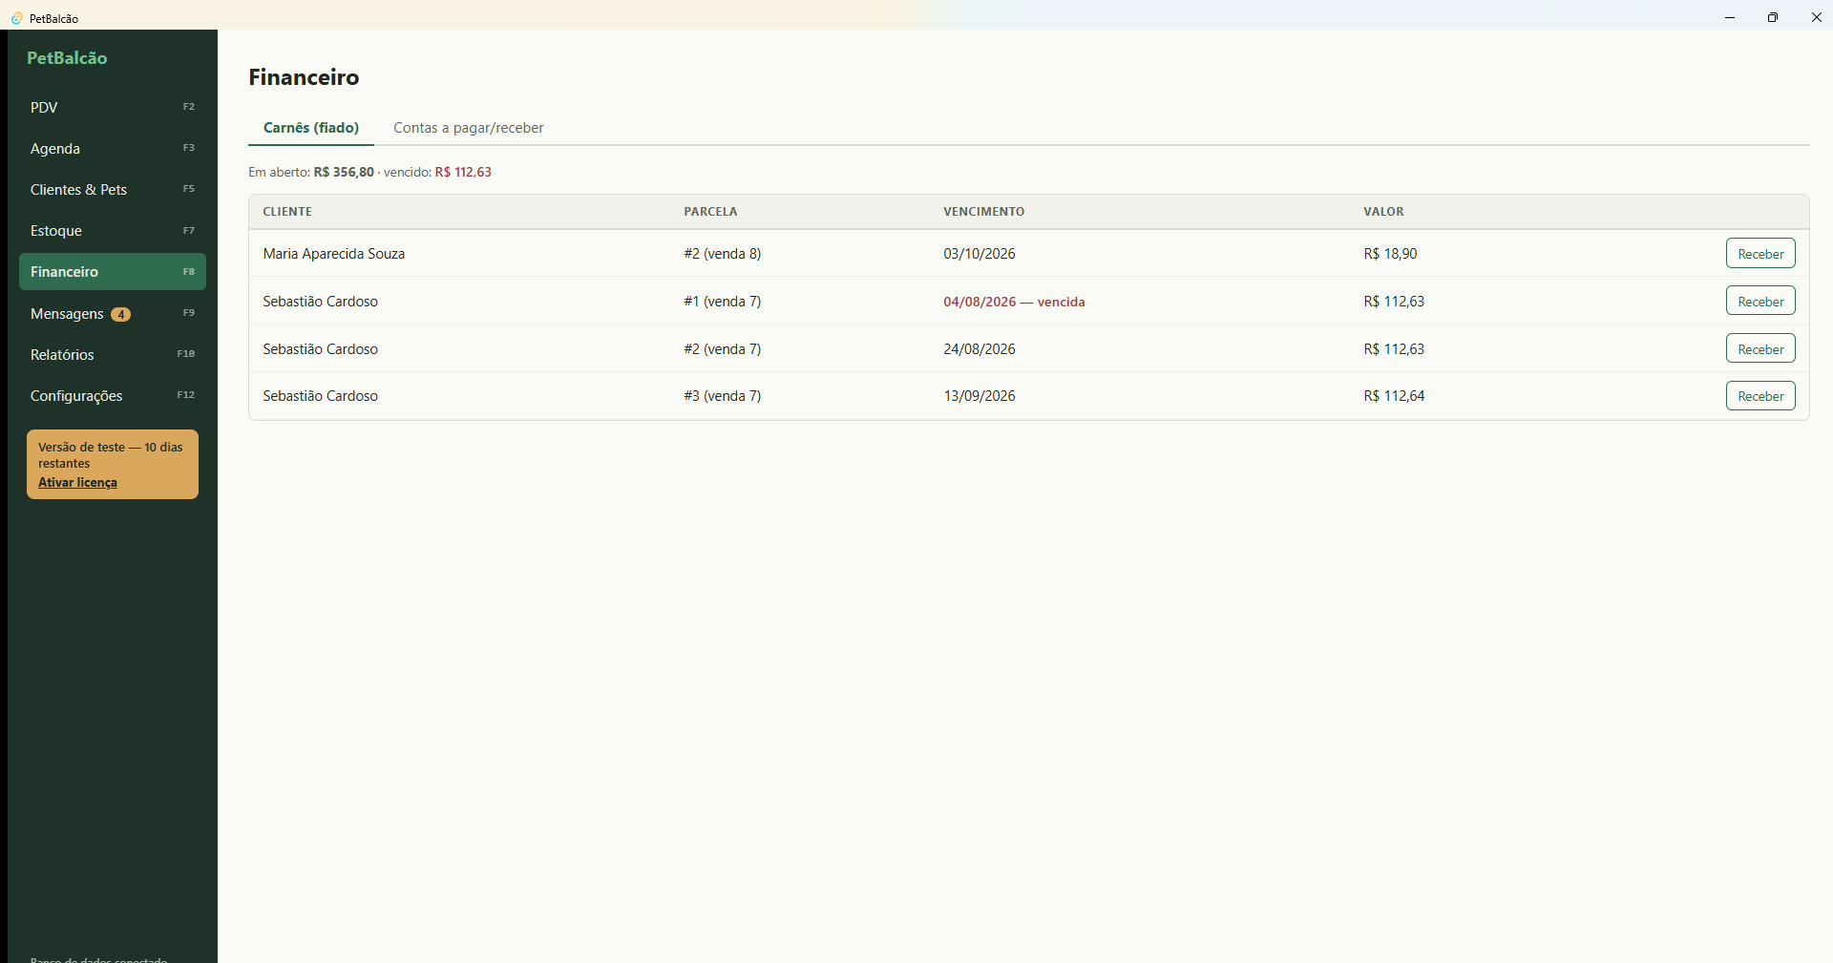The height and width of the screenshot is (963, 1833).
Task: Click the overdue date 04/08/2026 — vencida
Action: pos(1014,302)
